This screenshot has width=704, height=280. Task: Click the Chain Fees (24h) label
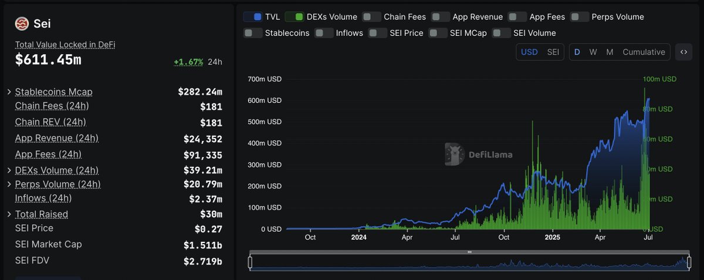(52, 106)
